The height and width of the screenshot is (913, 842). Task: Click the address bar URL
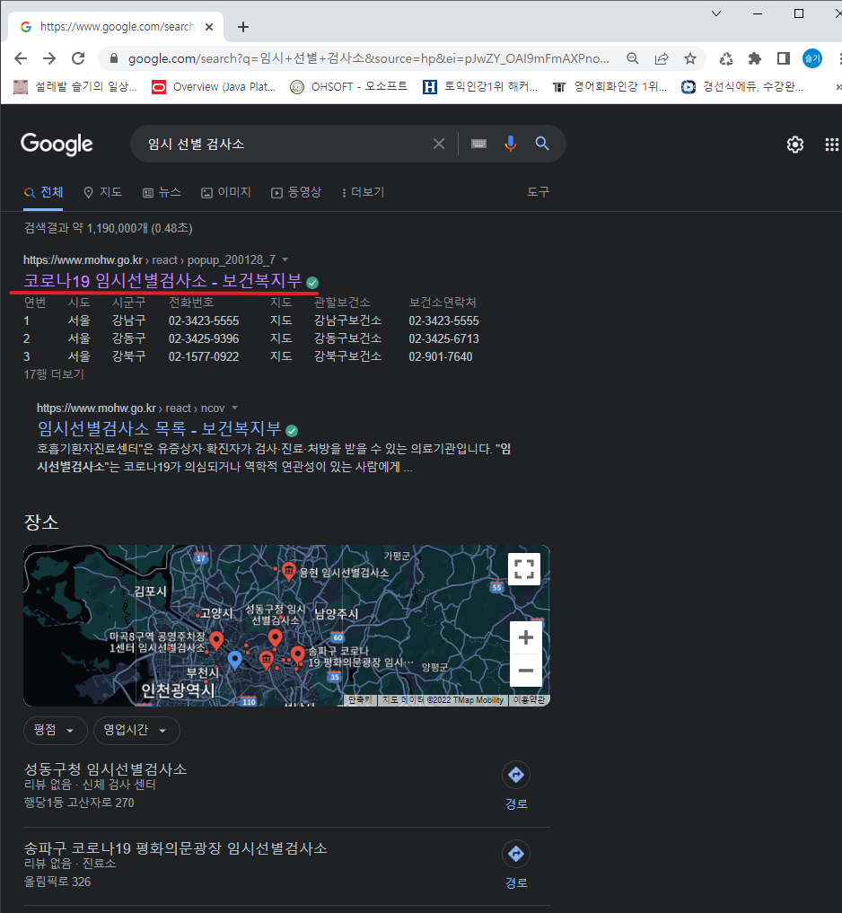pos(369,58)
